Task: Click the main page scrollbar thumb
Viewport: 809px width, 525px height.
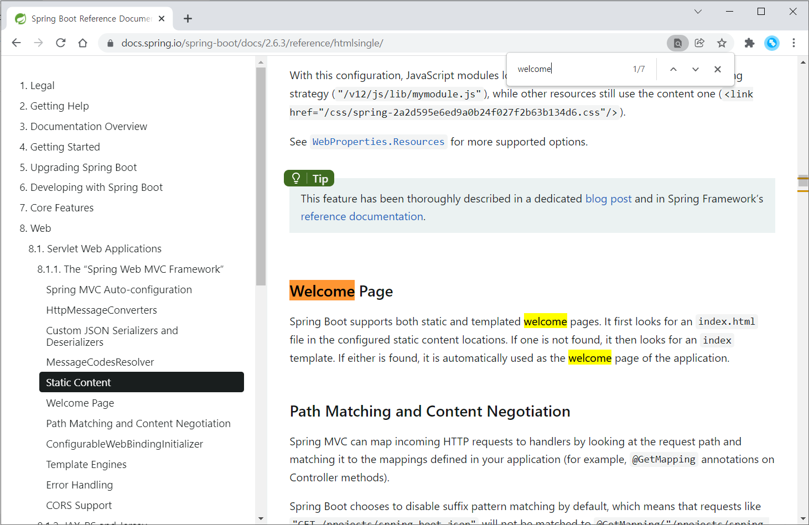Action: tap(803, 181)
